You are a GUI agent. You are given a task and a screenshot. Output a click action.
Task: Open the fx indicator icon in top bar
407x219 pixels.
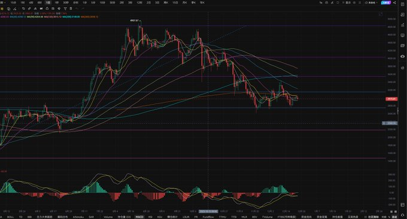[321, 2]
